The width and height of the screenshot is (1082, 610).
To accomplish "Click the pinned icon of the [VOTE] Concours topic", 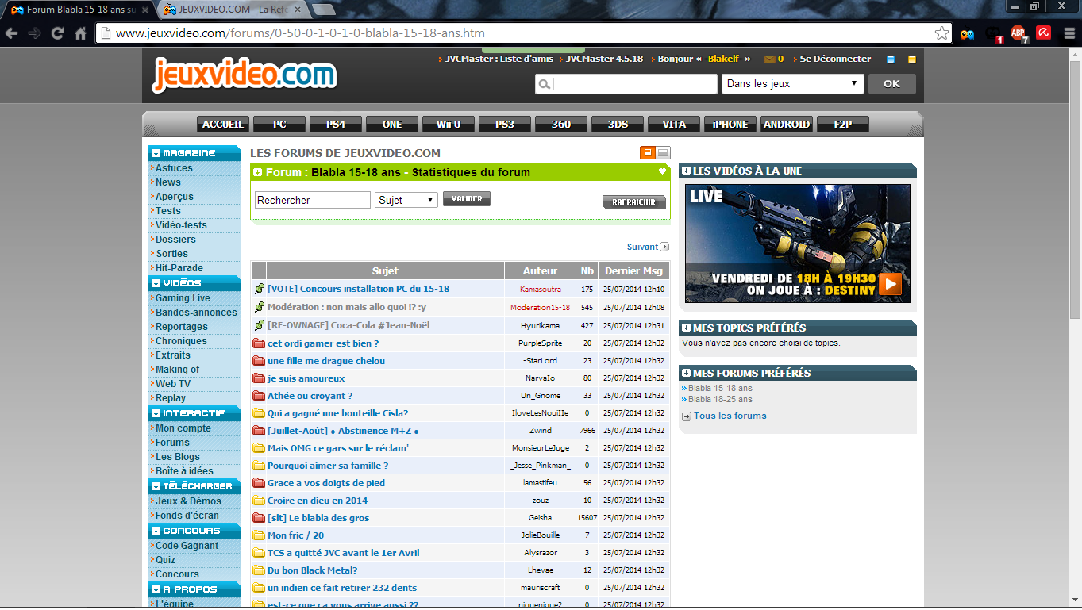I will (x=259, y=289).
